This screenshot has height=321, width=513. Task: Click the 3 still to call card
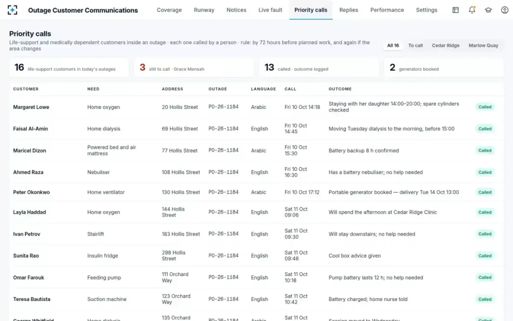click(x=194, y=68)
